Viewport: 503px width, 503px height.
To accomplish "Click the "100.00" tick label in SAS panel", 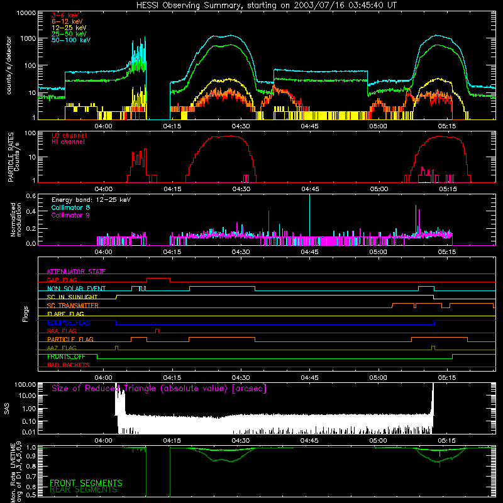I will [25, 384].
